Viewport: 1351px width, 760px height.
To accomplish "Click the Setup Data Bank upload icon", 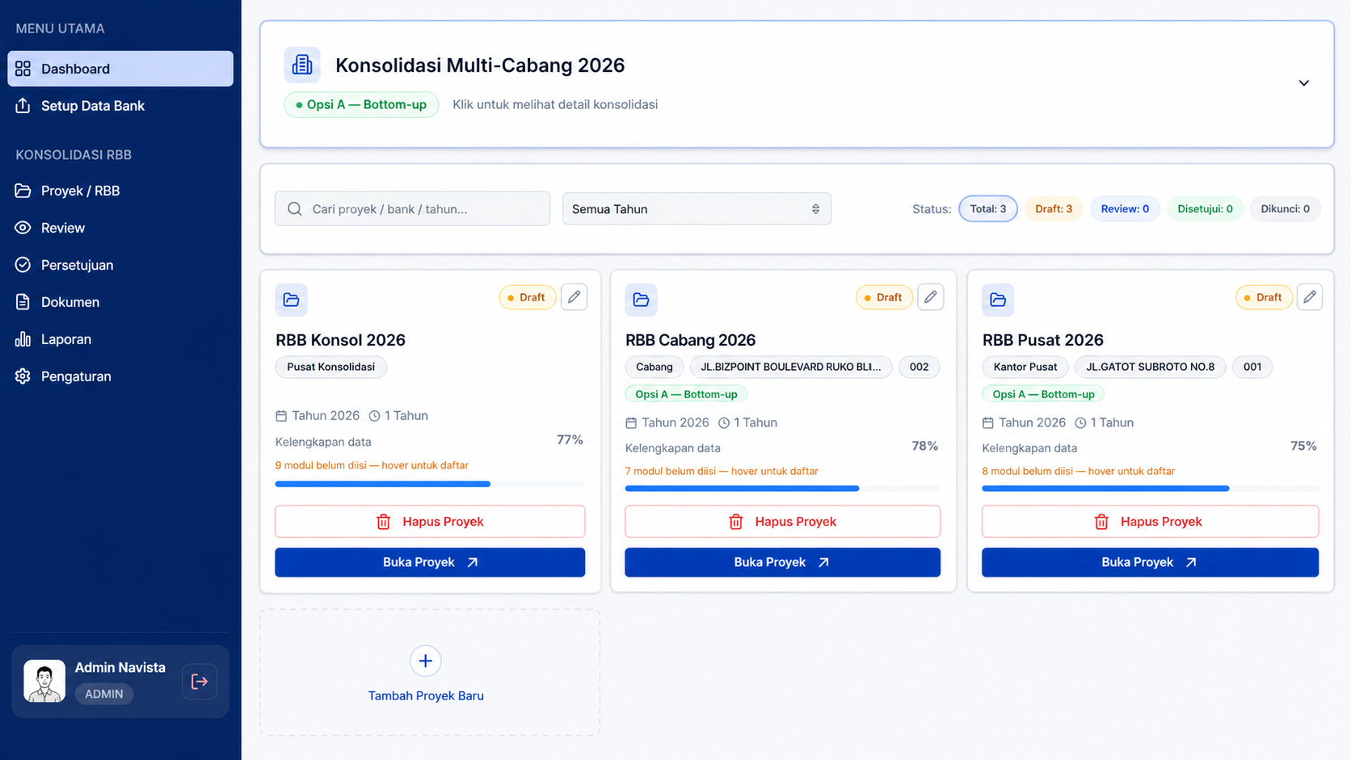I will point(23,106).
